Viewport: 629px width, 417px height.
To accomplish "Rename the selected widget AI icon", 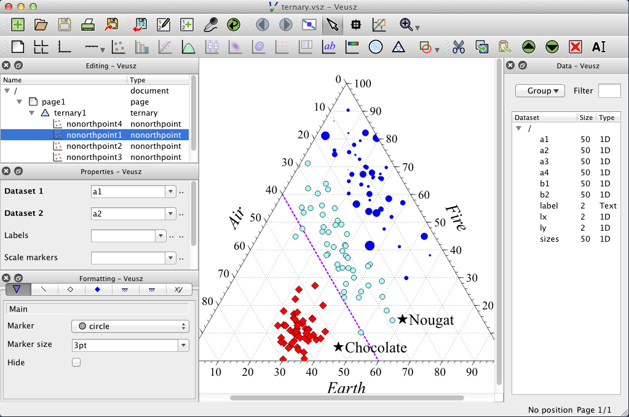I will (599, 47).
